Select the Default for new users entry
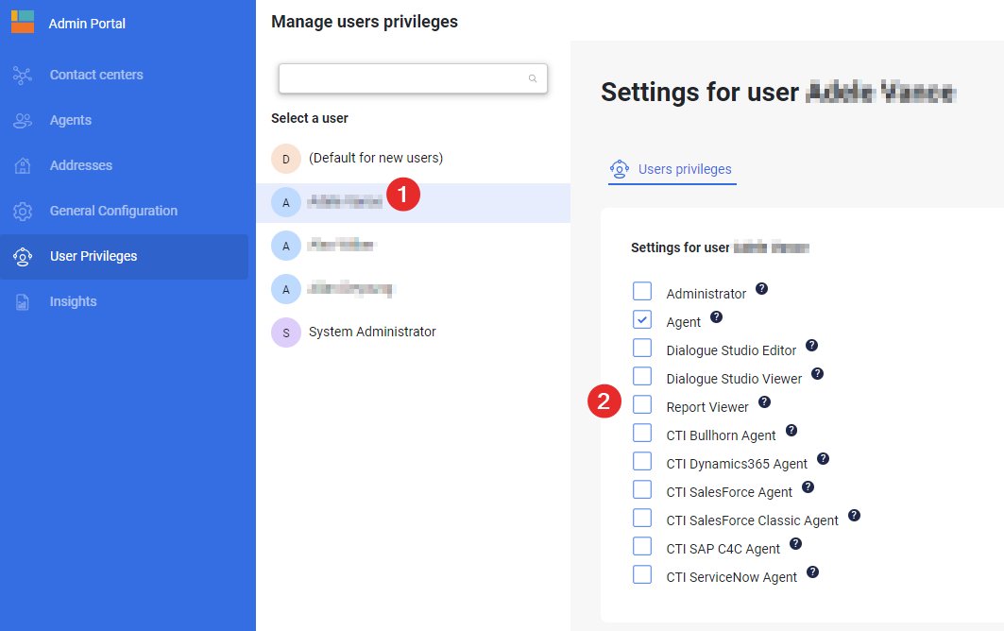This screenshot has width=1004, height=631. (x=375, y=158)
